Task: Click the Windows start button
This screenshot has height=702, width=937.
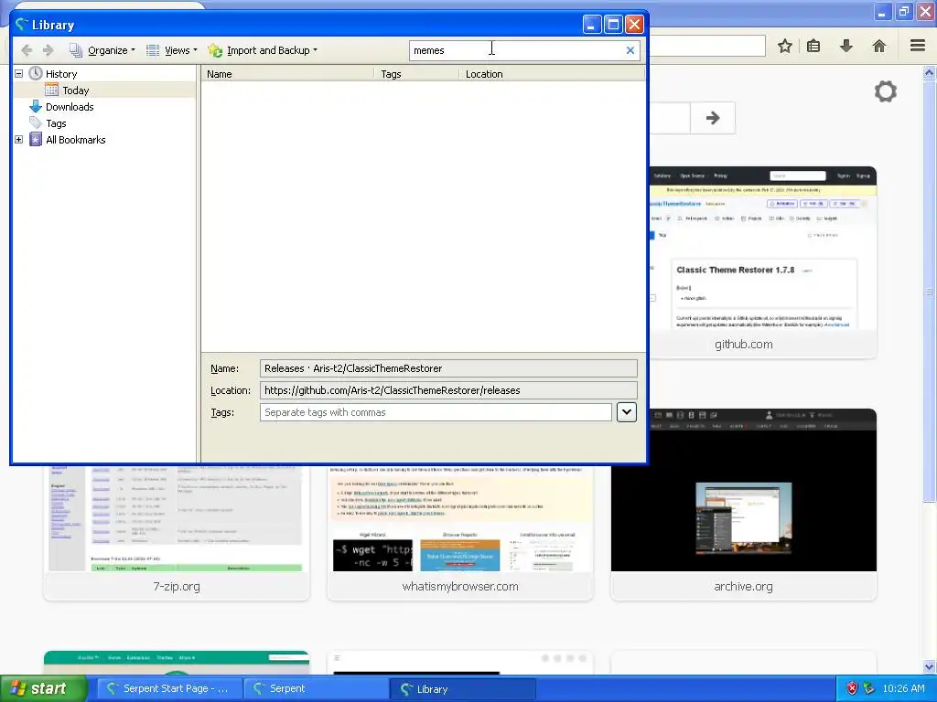Action: coord(43,688)
